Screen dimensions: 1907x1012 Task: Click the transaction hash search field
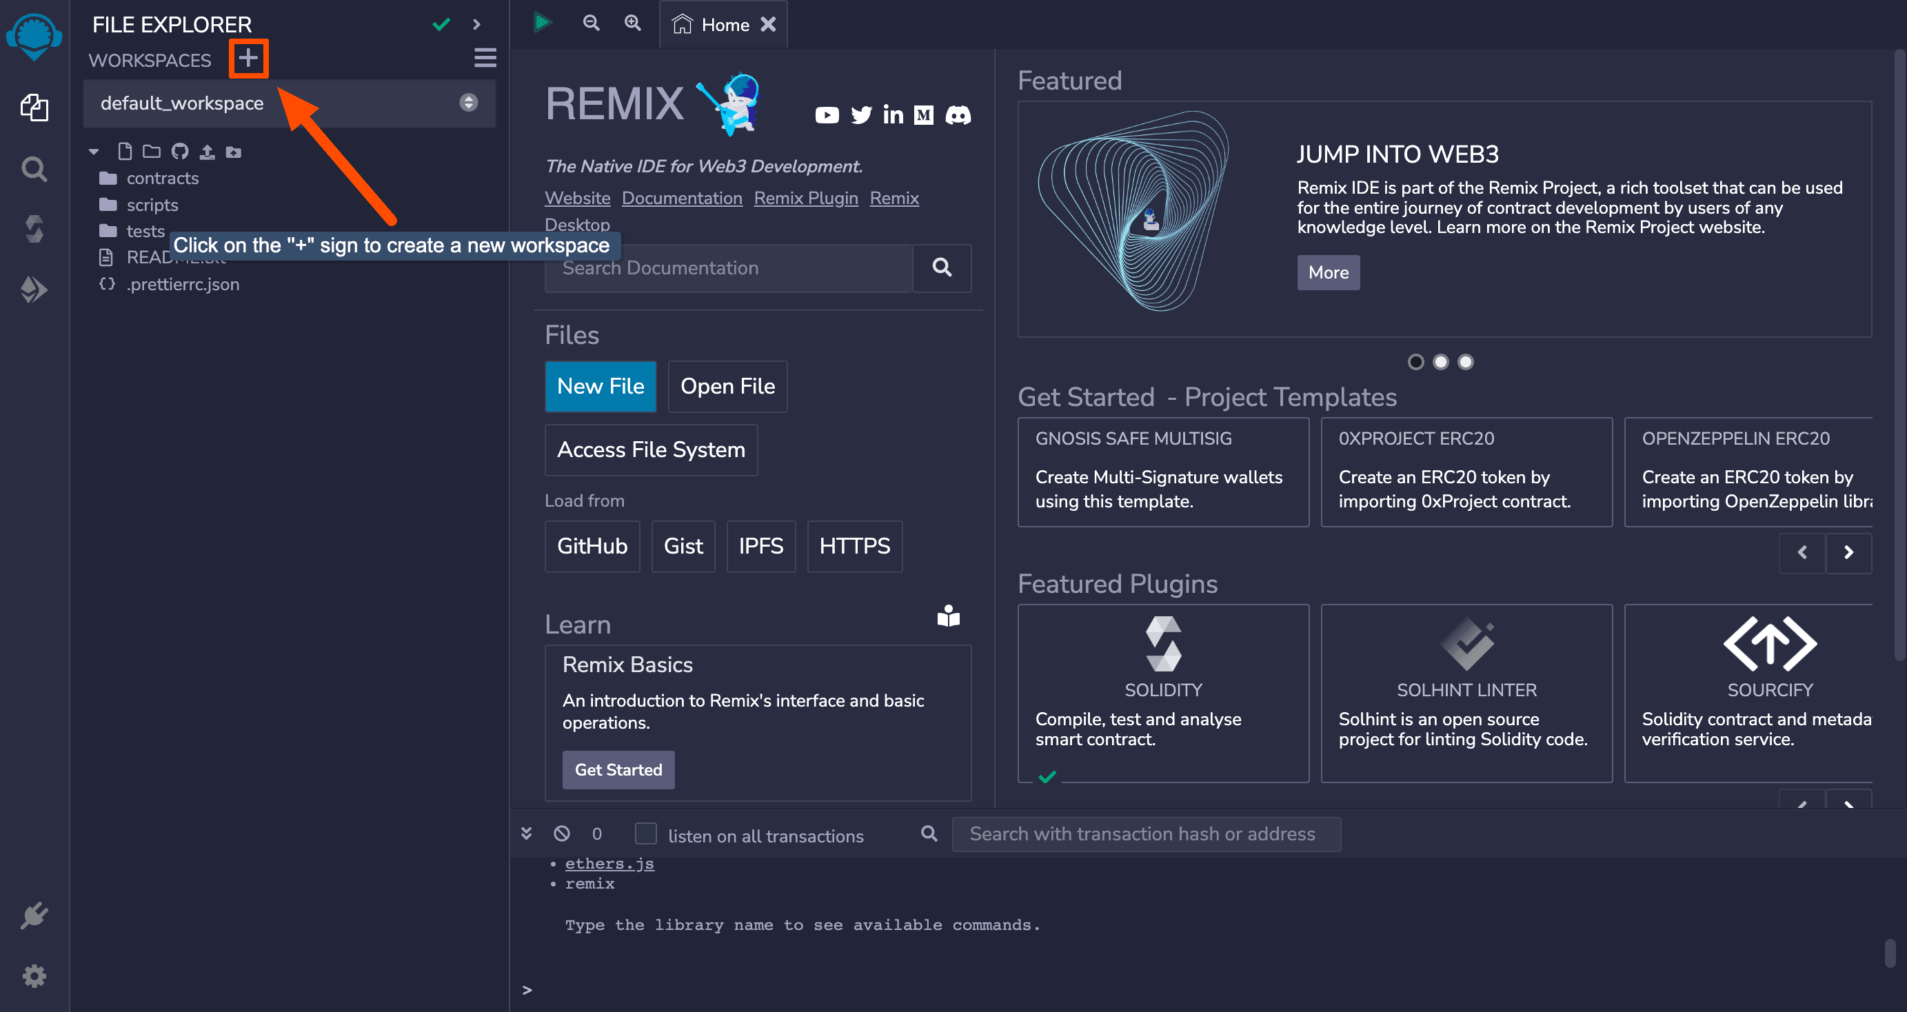(1146, 834)
